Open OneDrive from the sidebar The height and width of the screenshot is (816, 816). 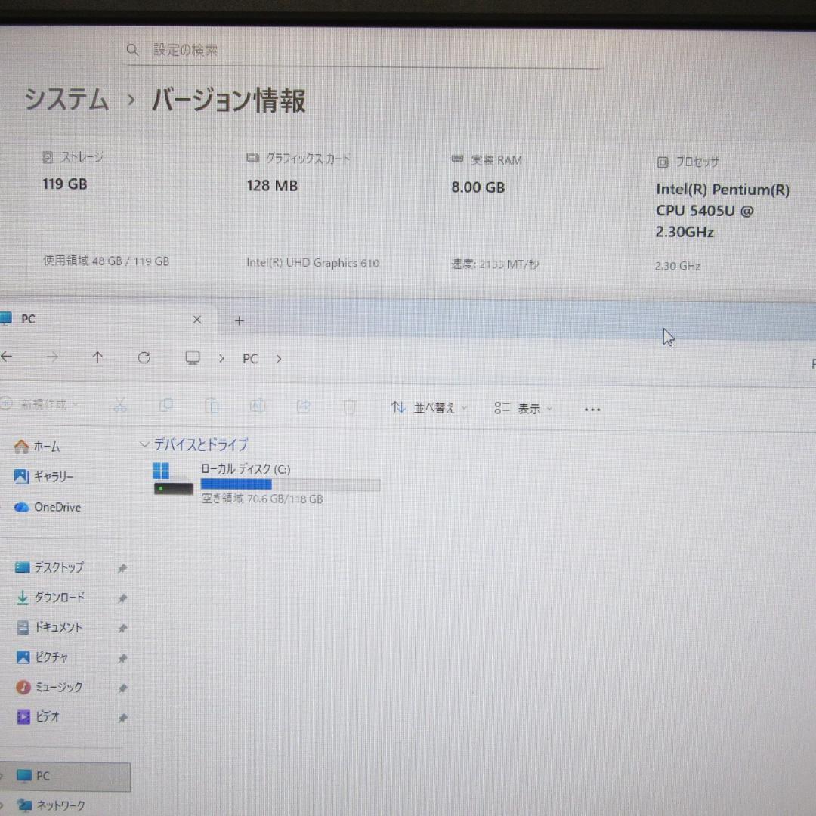pyautogui.click(x=57, y=507)
